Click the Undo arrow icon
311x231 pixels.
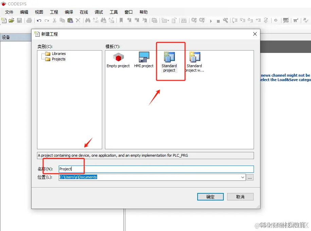[x=39, y=20]
